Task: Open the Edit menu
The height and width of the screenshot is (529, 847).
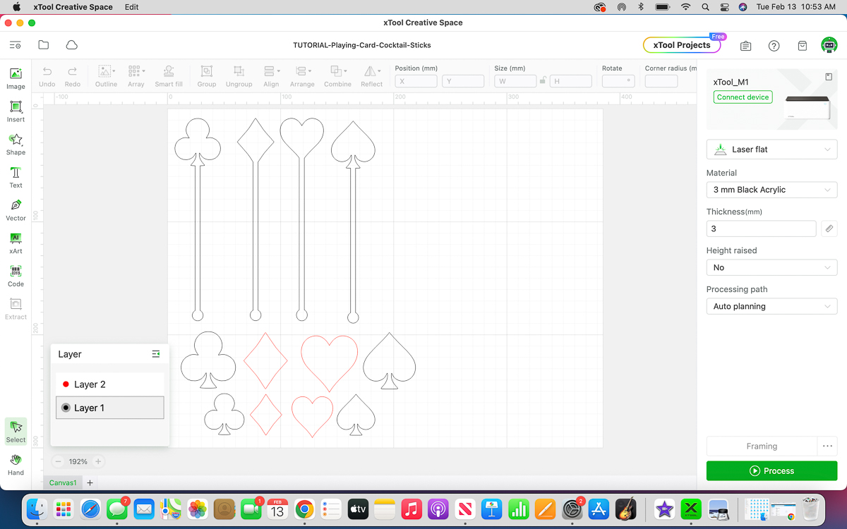Action: click(131, 7)
